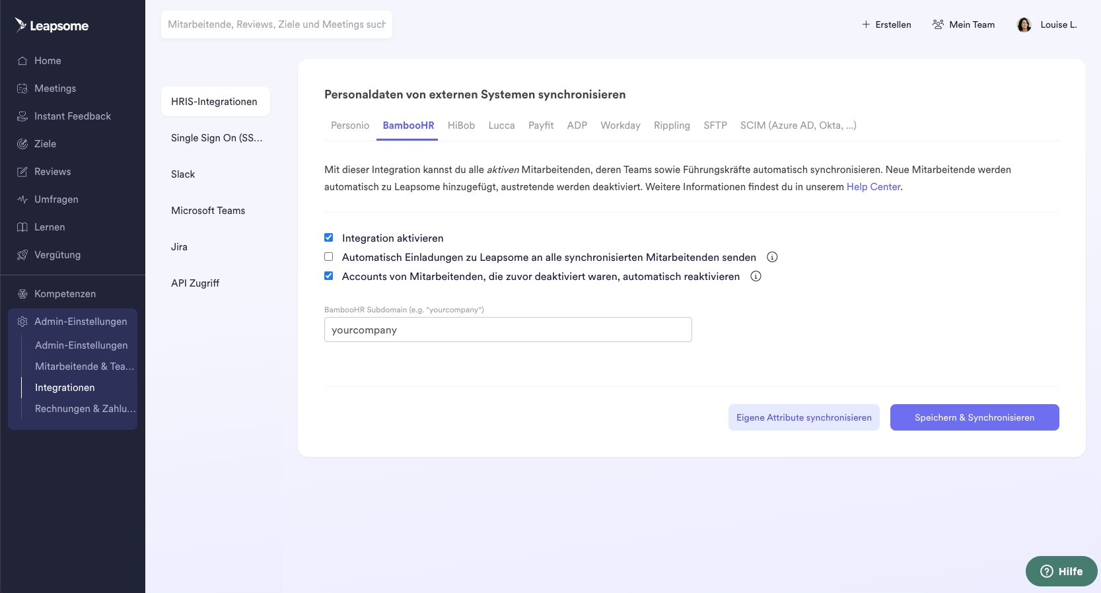Toggle Accounts automatisch reaktivieren checkbox
Image resolution: width=1101 pixels, height=593 pixels.
click(329, 276)
